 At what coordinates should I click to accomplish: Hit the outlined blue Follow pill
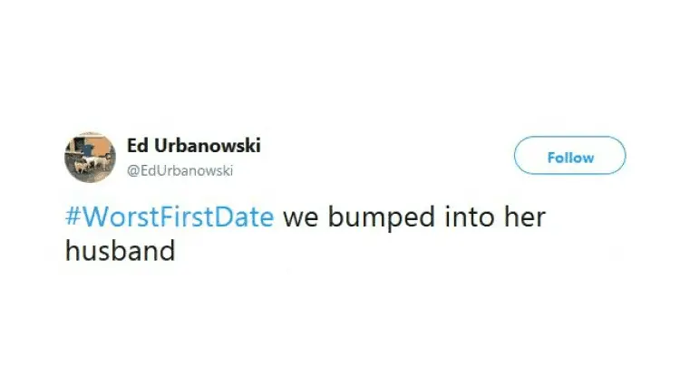click(x=569, y=157)
